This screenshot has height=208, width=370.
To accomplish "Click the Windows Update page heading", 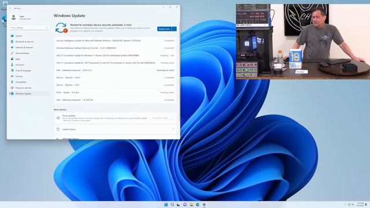I will [69, 16].
